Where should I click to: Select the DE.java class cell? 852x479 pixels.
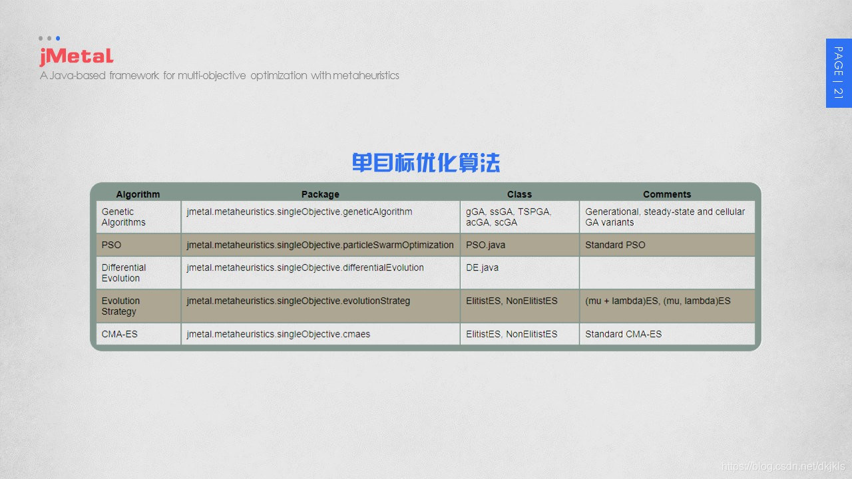coord(519,273)
